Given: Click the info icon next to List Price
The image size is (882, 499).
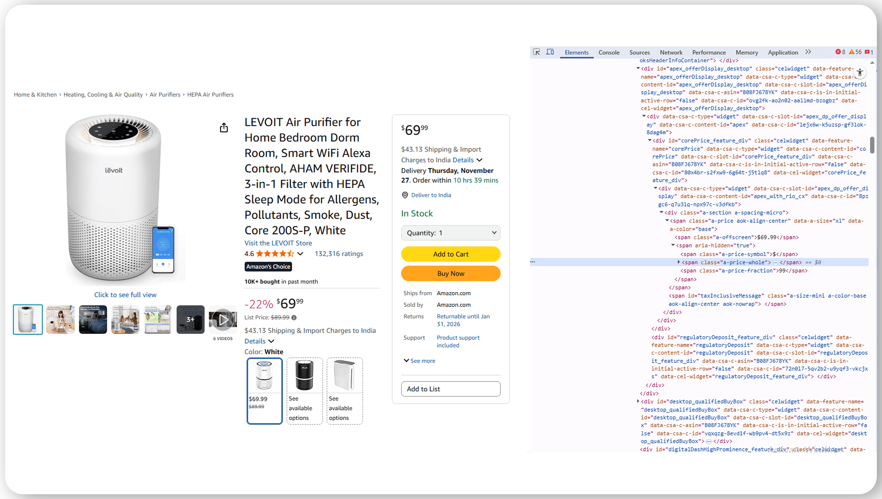Looking at the screenshot, I should [x=294, y=317].
